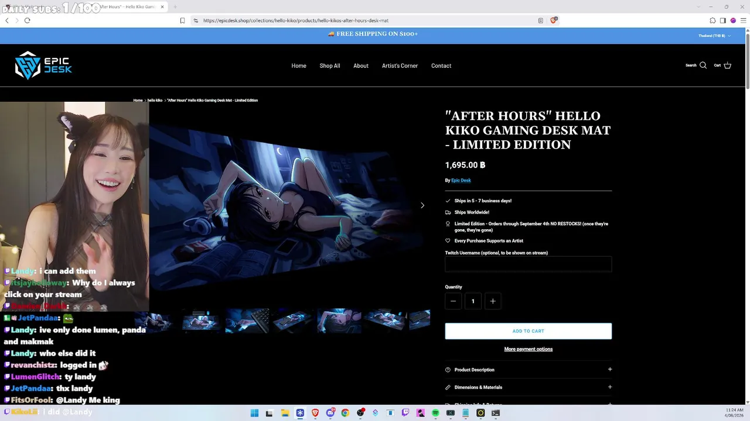This screenshot has height=421, width=750.
Task: Open the taskbar clock and date
Action: point(734,413)
